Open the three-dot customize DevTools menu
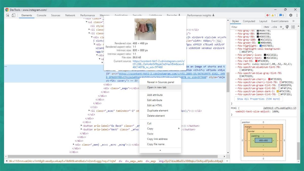 tap(296, 15)
